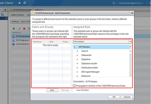Enable Propagate to children checkbox
Screen dimensions: 151x104
[x=74, y=86]
